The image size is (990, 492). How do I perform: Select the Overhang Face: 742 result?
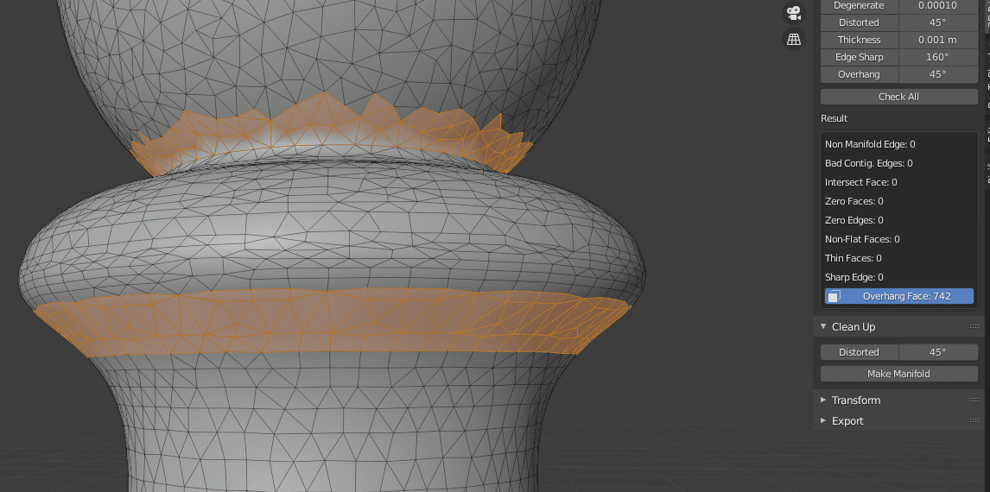click(x=899, y=296)
